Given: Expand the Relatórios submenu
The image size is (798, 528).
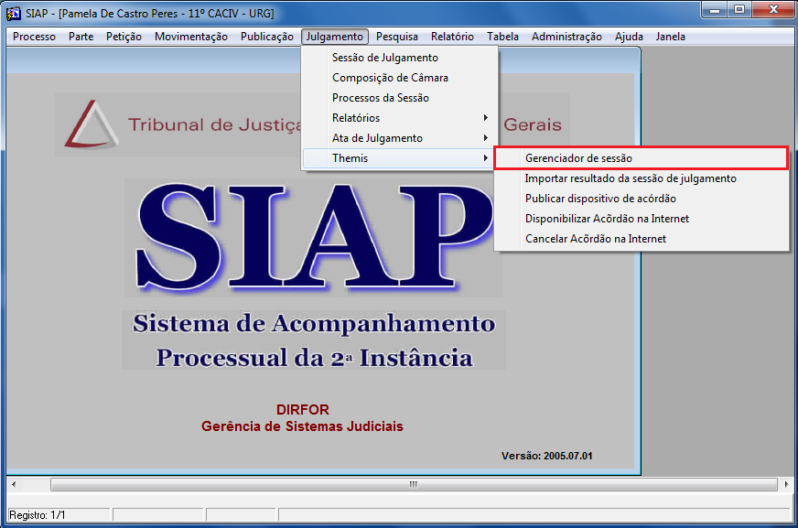Looking at the screenshot, I should coord(399,118).
